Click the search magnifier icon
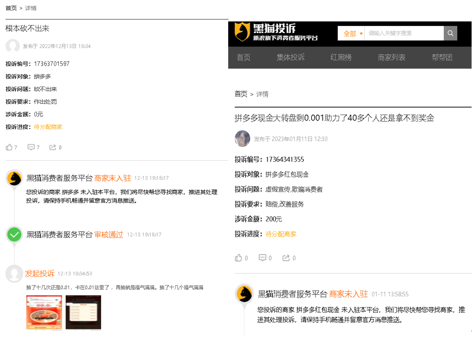 (450, 33)
